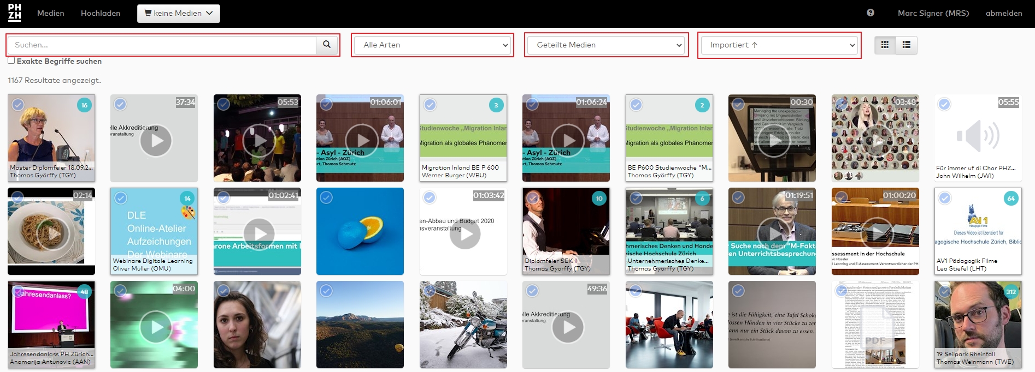Play the 37:34 Akkreditierung video
The width and height of the screenshot is (1035, 372).
156,141
